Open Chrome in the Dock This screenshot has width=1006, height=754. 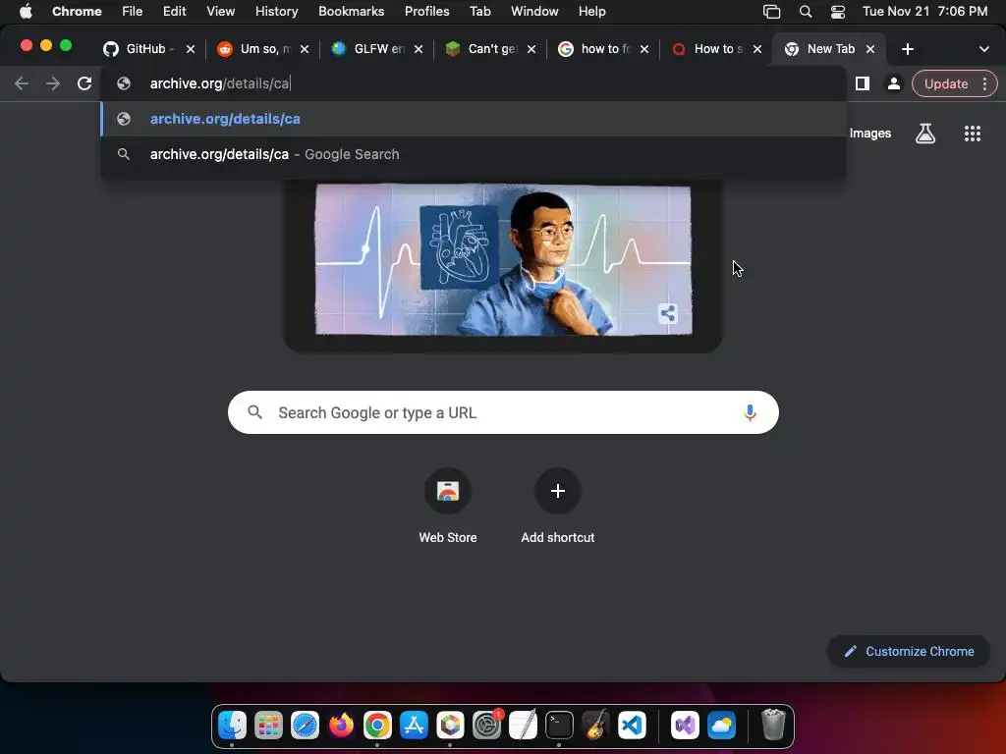(x=377, y=726)
